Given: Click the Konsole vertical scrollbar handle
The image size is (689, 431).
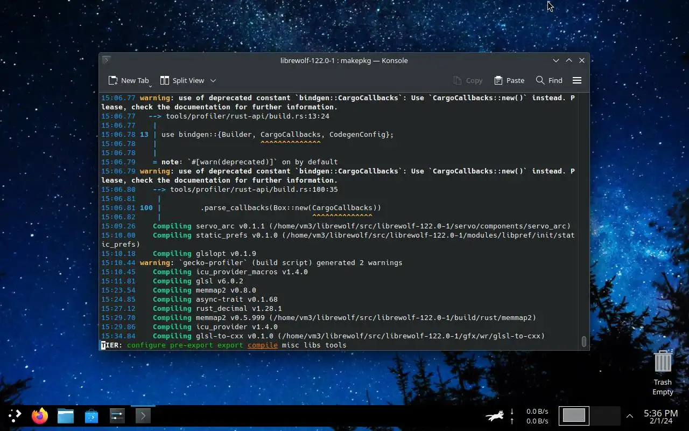Looking at the screenshot, I should [583, 342].
